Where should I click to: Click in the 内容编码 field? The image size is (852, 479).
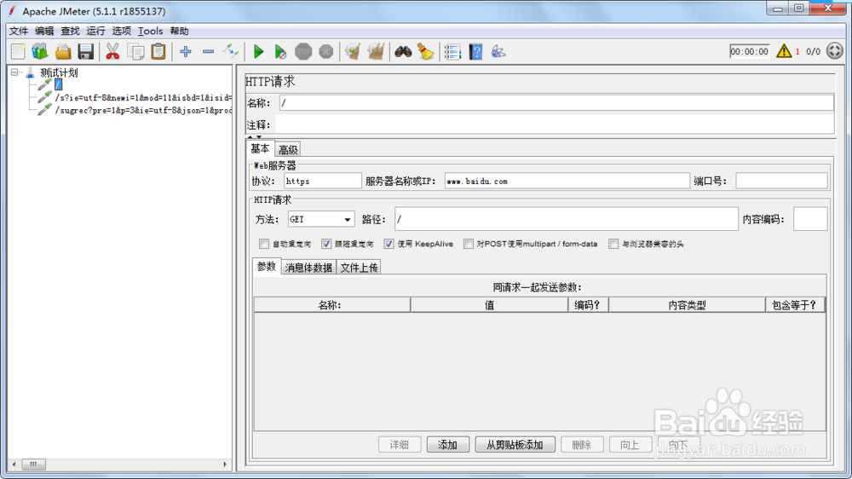pos(810,219)
